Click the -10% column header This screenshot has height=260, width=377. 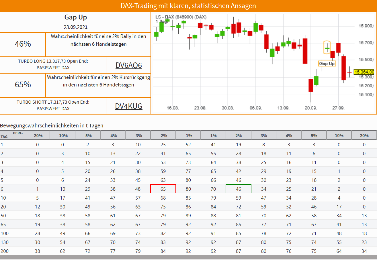[x=62, y=135]
